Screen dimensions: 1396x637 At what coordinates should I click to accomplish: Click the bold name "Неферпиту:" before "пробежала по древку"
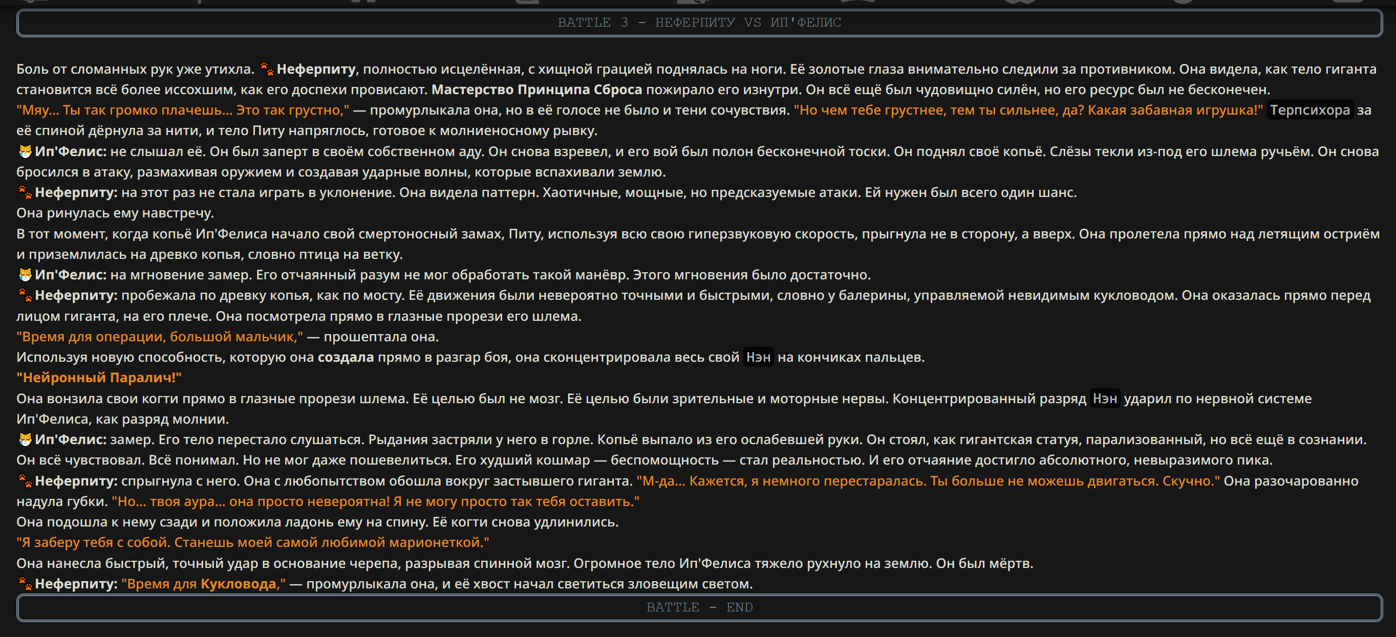point(76,295)
